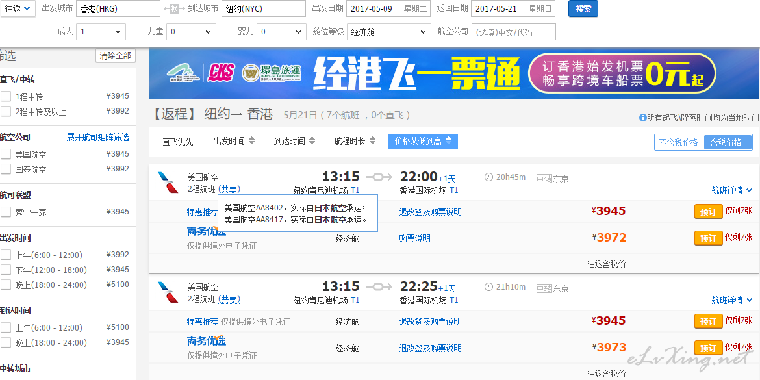Viewport: 760px width, 380px height.
Task: Click the 出发城市 input showing 香港(HKG)
Action: point(118,8)
